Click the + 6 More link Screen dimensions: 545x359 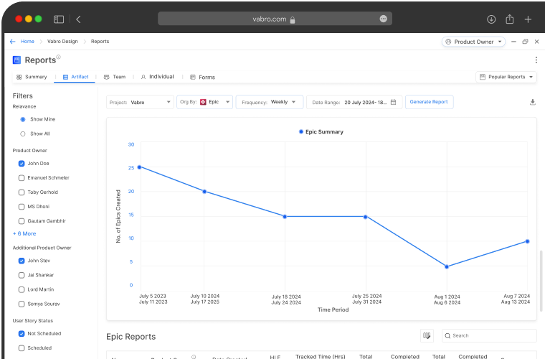click(x=24, y=233)
